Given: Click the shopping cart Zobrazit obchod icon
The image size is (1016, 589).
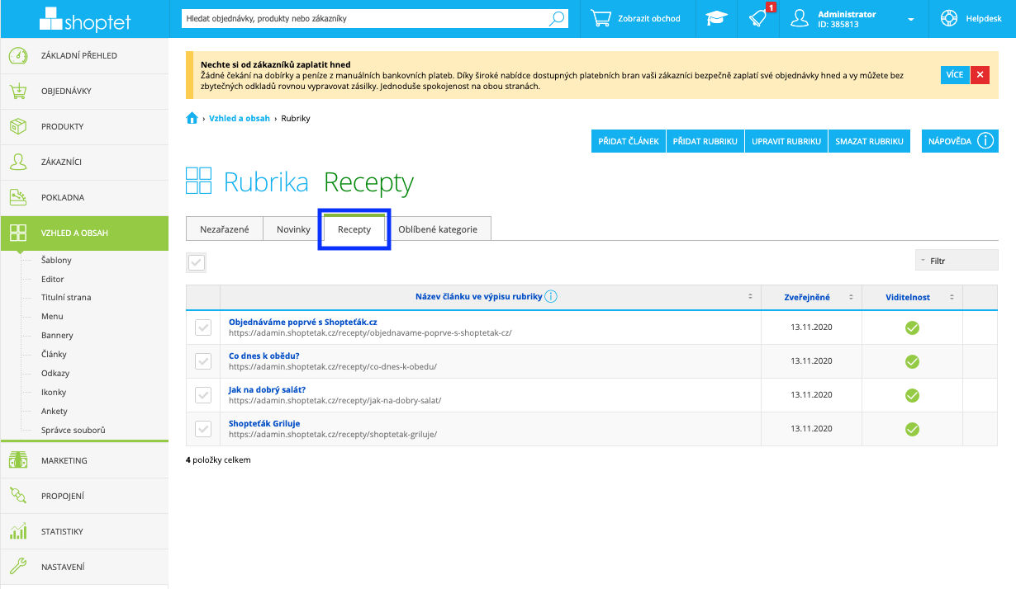Looking at the screenshot, I should click(x=601, y=18).
